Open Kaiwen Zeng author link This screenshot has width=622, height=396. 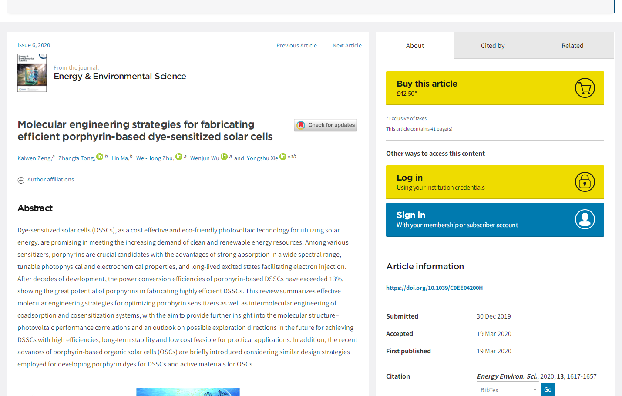(34, 158)
